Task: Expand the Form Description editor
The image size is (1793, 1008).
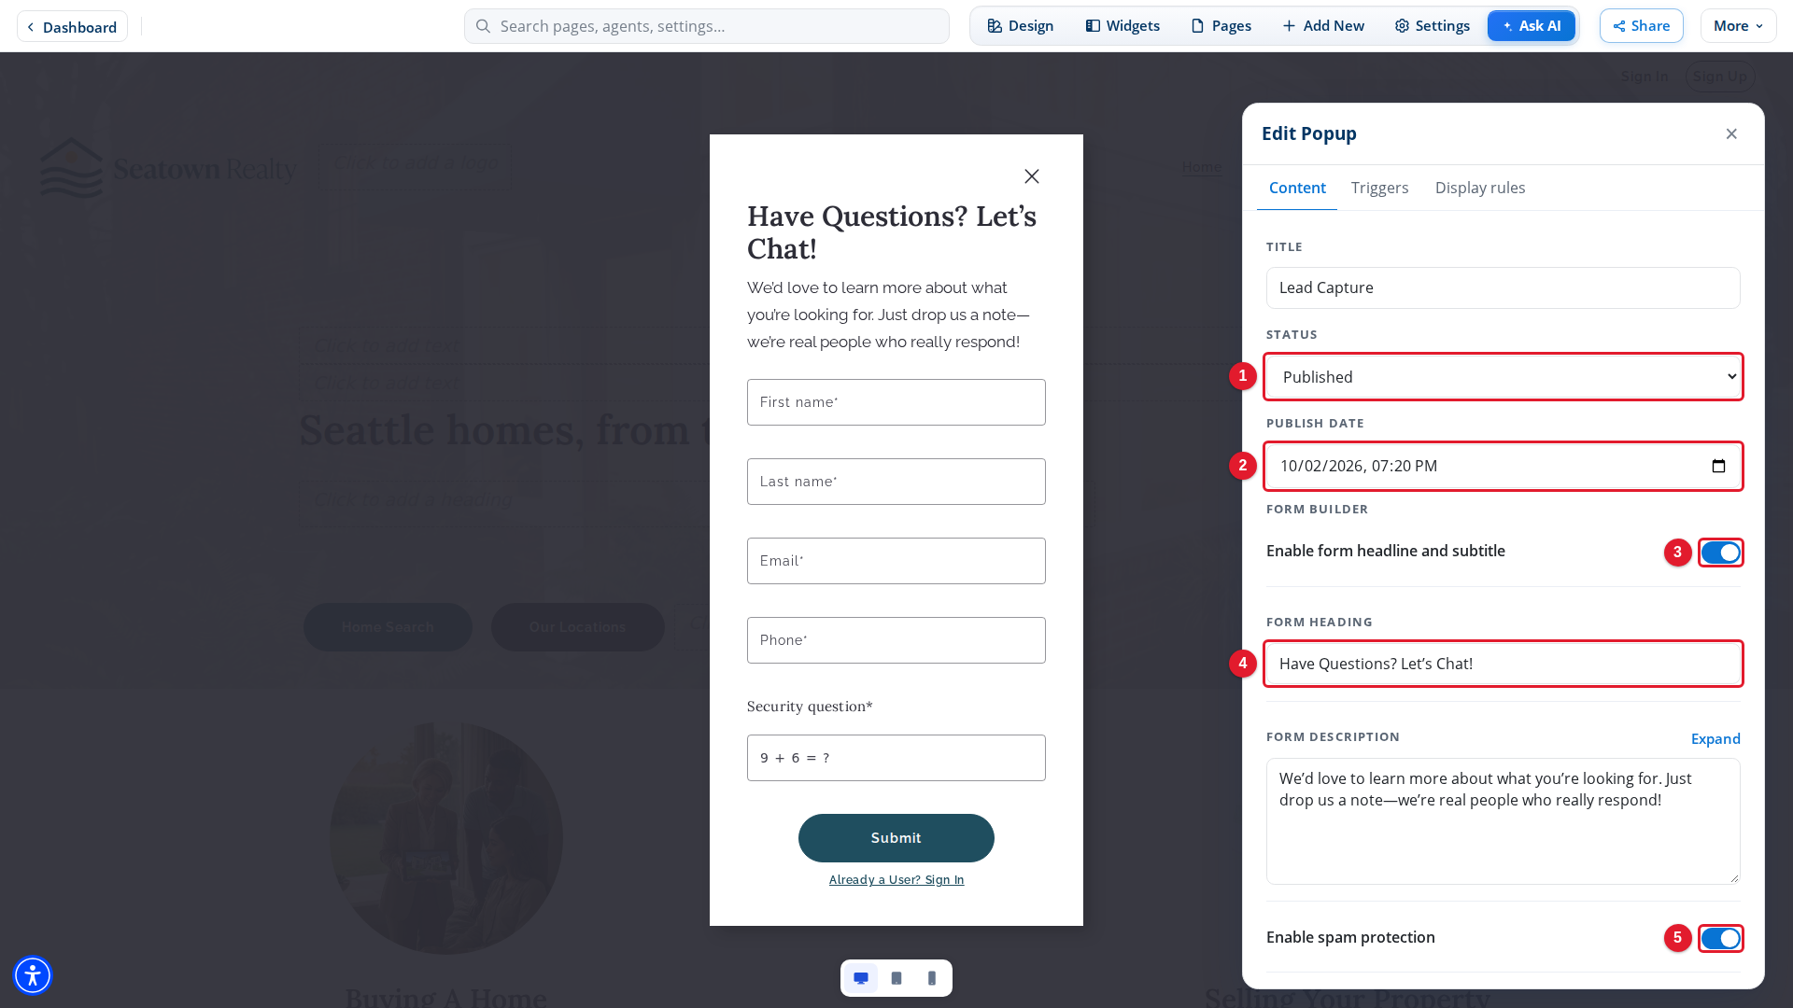Action: pyautogui.click(x=1715, y=738)
